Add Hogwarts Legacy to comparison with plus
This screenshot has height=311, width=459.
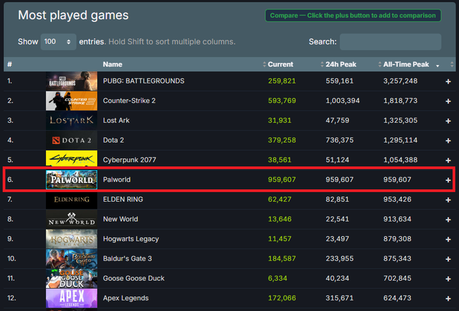tap(448, 240)
